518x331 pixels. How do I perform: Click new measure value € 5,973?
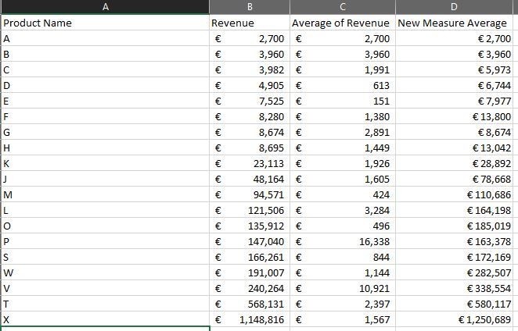[454, 70]
